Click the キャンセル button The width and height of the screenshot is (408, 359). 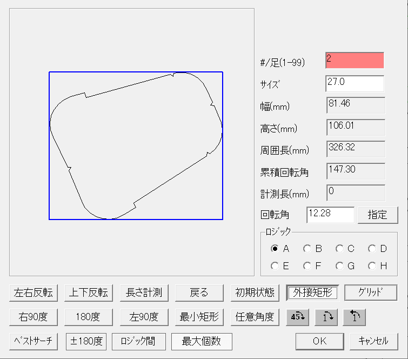[373, 341]
